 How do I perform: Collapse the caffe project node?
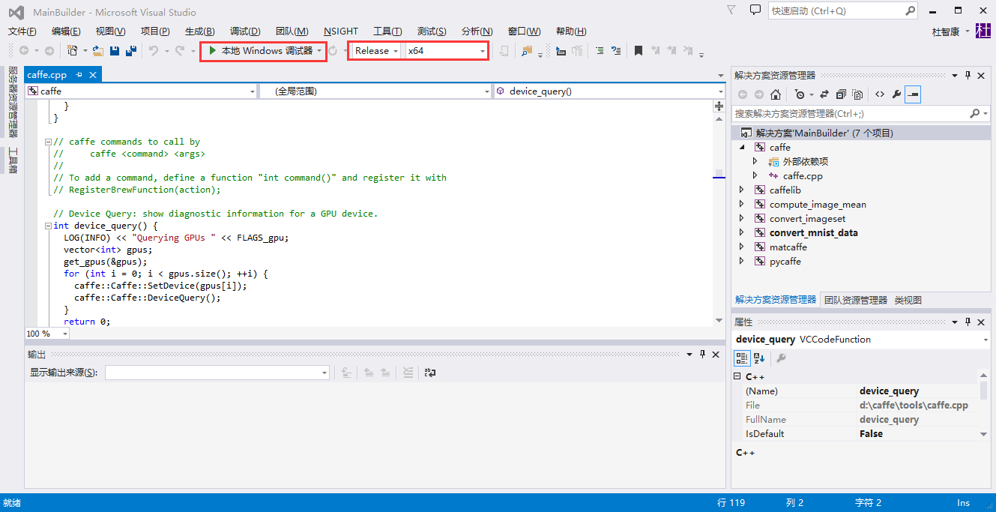pos(742,148)
